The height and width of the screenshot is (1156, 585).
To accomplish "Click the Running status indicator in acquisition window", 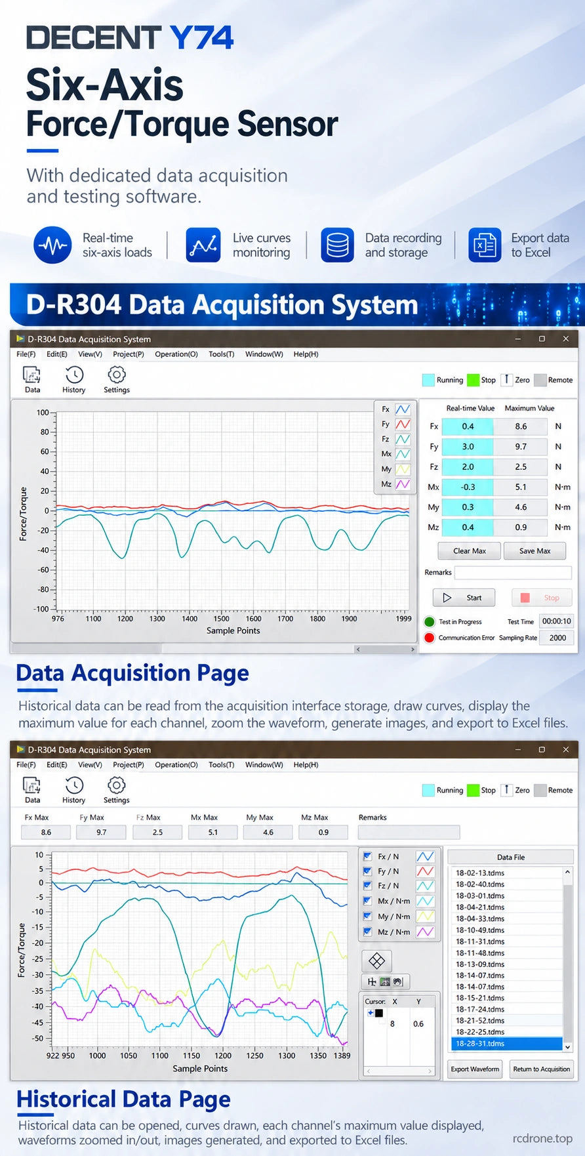I will 428,380.
